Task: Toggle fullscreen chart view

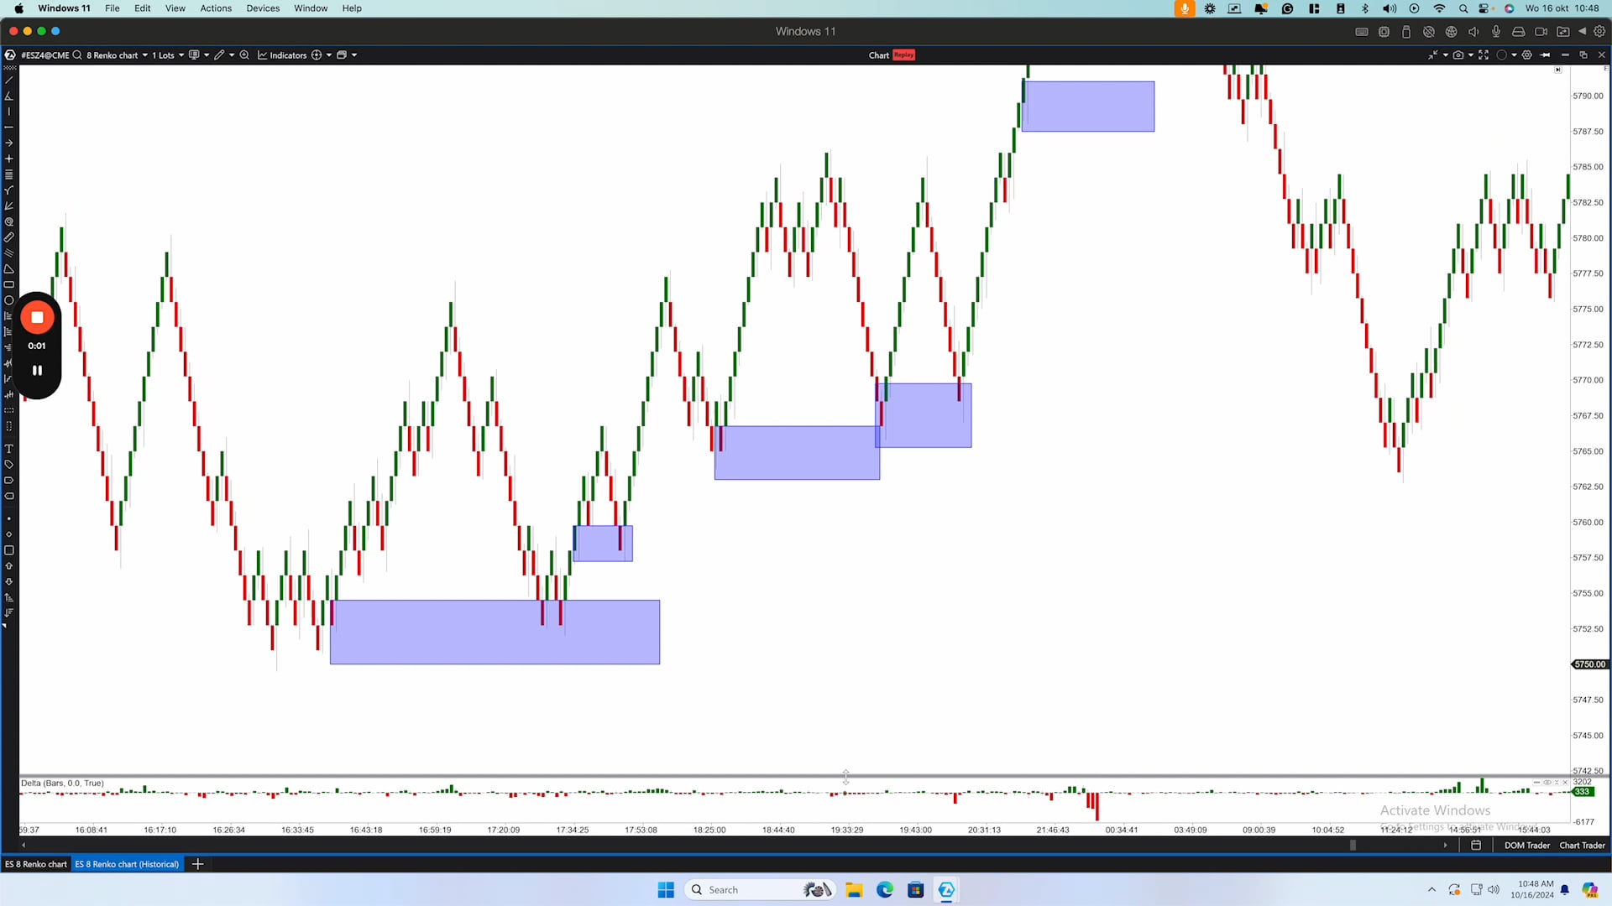Action: [x=1484, y=55]
